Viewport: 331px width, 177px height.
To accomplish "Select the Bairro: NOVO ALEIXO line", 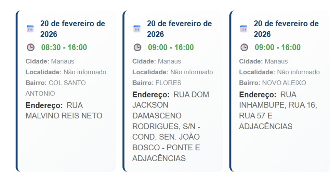I will tap(269, 83).
